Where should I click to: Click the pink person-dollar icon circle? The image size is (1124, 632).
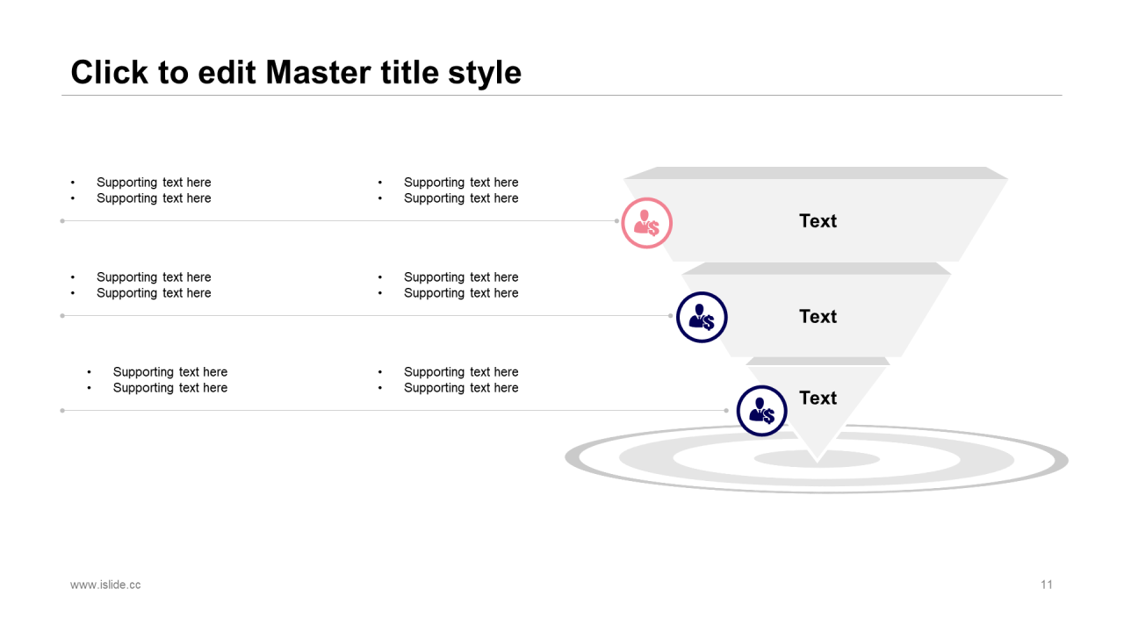(647, 223)
